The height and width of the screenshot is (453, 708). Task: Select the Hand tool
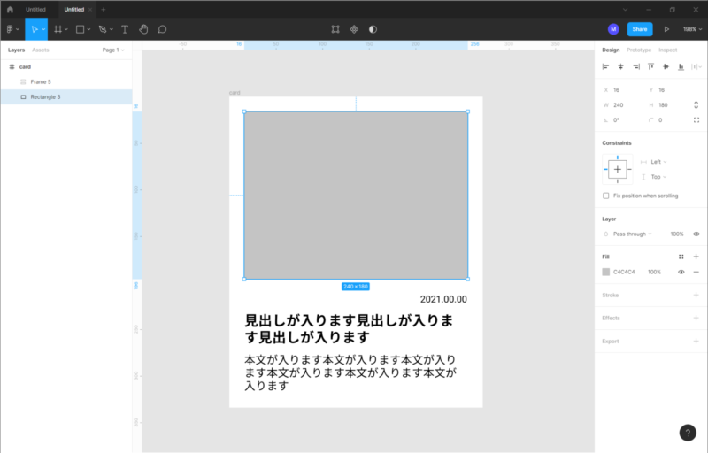coord(143,29)
